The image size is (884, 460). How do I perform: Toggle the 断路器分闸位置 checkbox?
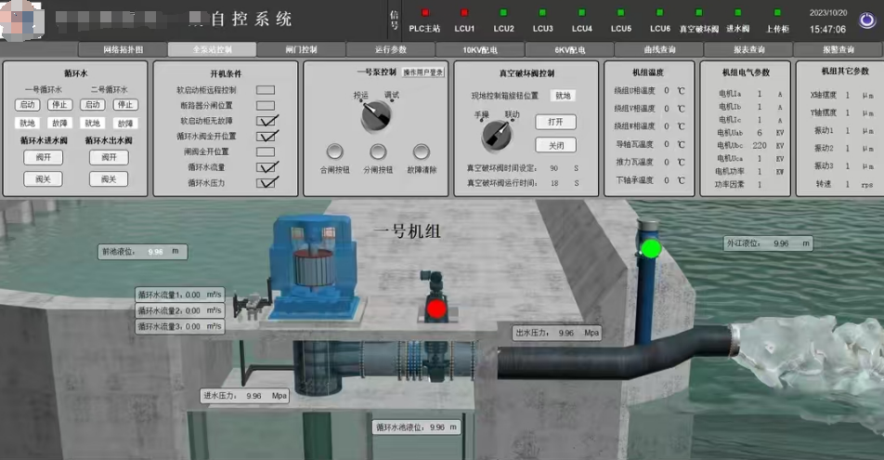click(x=266, y=105)
